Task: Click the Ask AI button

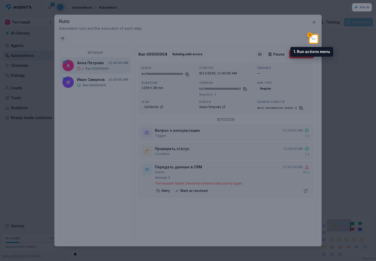Action: (x=362, y=7)
